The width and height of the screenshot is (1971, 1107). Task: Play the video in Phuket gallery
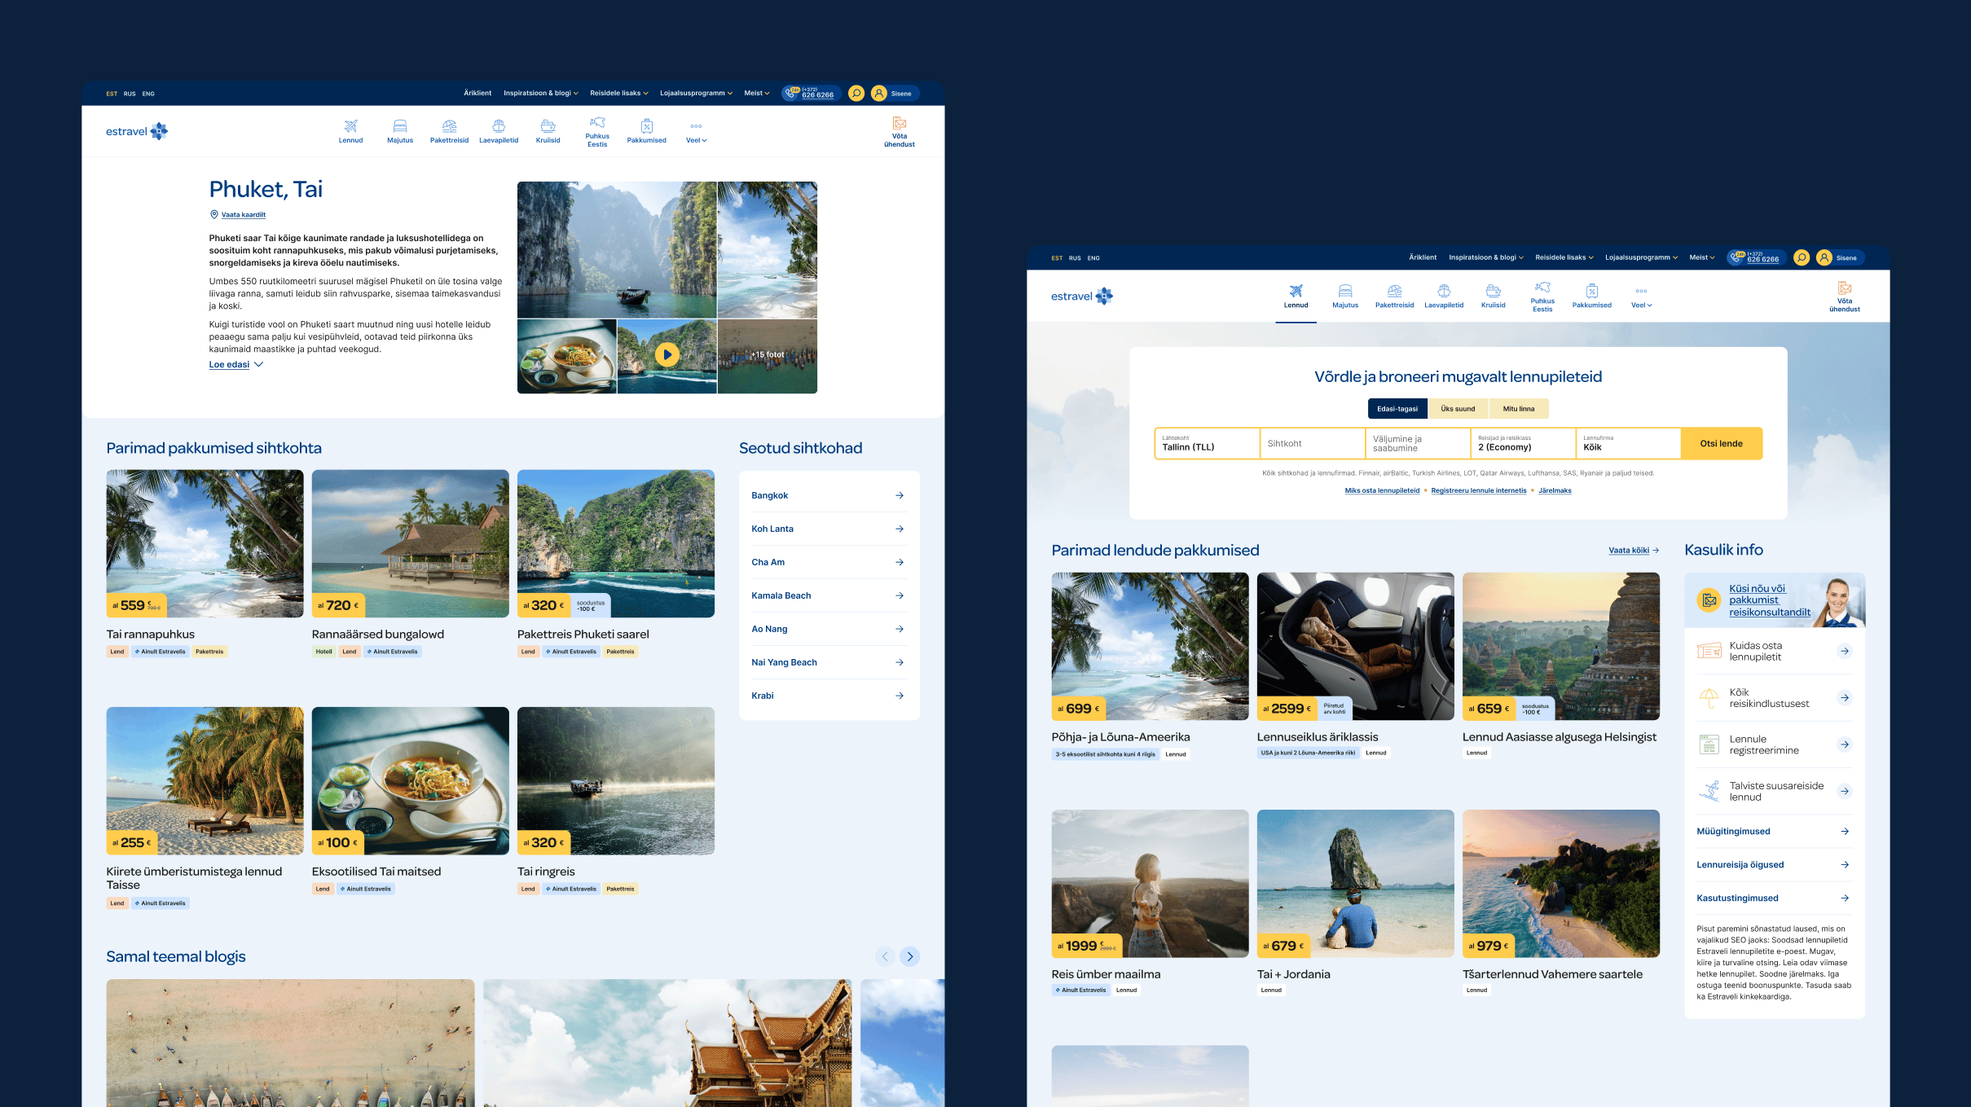click(667, 354)
